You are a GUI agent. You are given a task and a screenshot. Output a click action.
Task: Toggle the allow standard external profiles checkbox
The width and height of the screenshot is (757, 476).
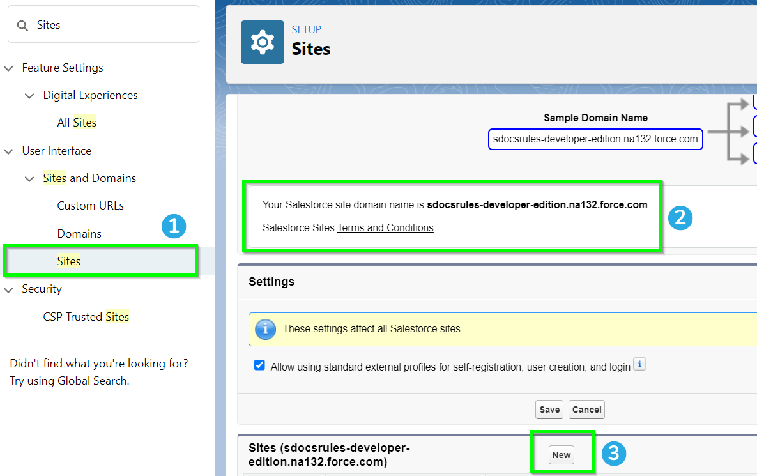click(259, 365)
